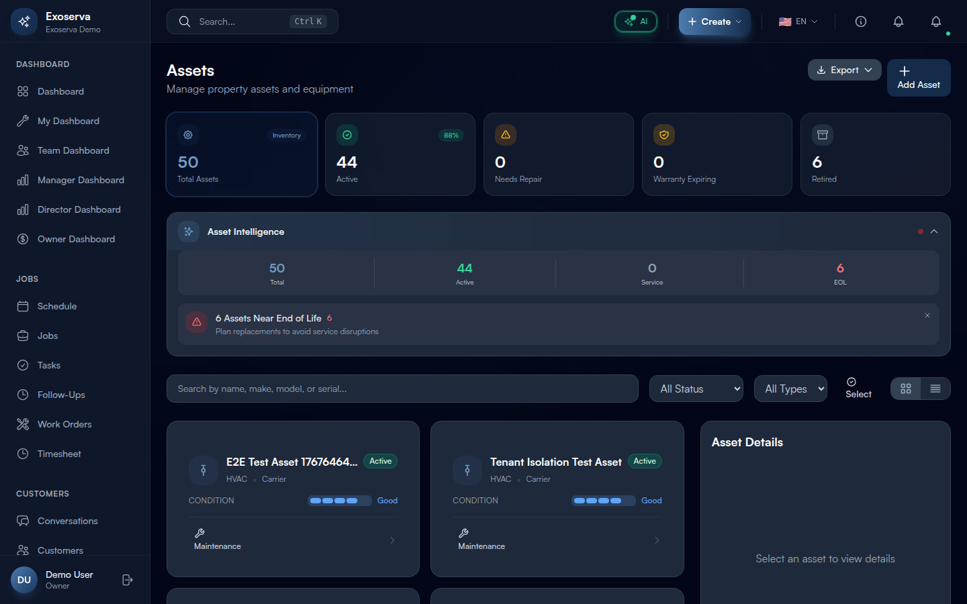Switch to grid view layout
The width and height of the screenshot is (967, 604).
coord(906,389)
